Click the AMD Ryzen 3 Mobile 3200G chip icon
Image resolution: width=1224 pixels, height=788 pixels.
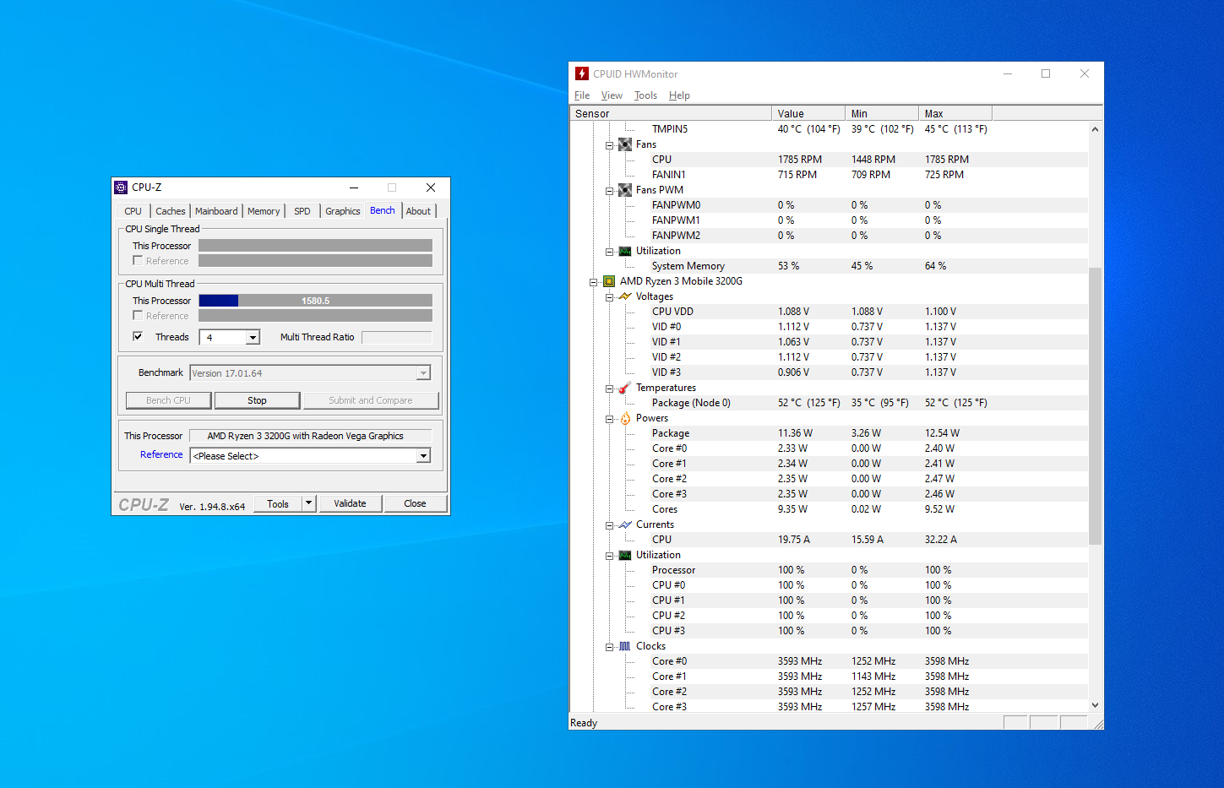pyautogui.click(x=609, y=281)
